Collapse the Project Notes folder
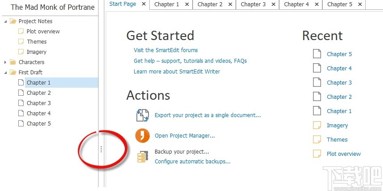 (5, 21)
